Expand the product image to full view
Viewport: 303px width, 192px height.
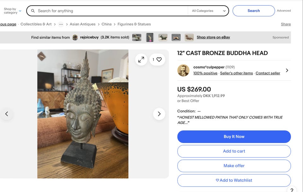141,59
